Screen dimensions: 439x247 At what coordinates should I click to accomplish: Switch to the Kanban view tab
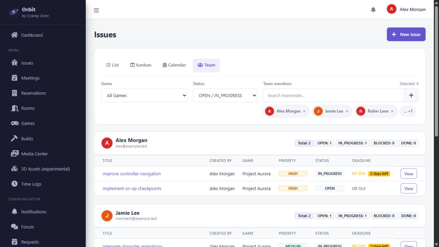(x=141, y=65)
